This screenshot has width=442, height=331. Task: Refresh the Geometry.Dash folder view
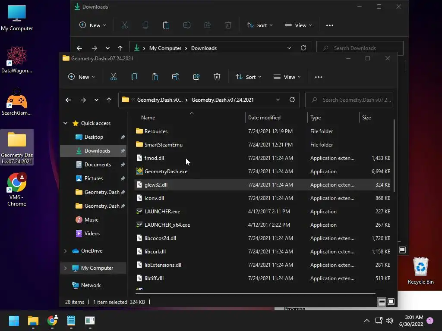[292, 100]
